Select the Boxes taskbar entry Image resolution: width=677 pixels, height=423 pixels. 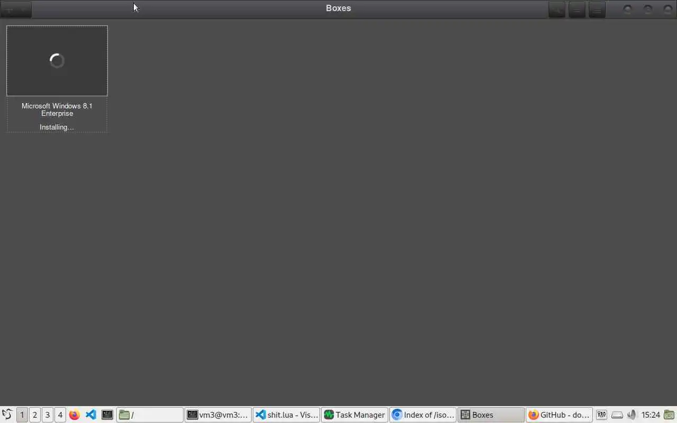click(491, 415)
